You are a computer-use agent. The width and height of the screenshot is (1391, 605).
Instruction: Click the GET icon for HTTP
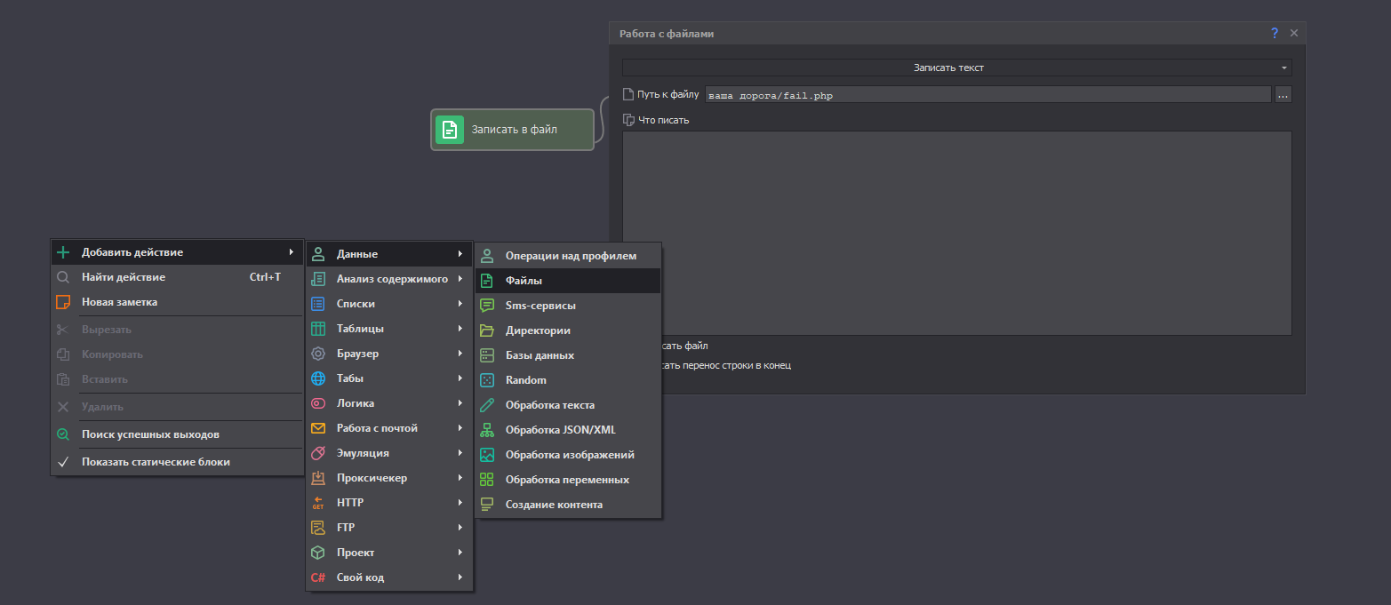pos(318,503)
